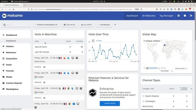
Task: Click the returning visitor icon on 15:46:22 visit
Action: (60, 88)
